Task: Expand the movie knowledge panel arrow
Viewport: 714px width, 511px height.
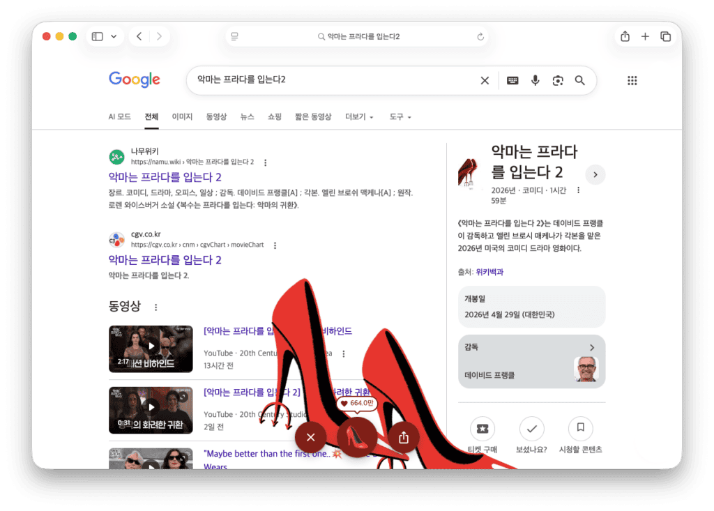Action: point(595,174)
